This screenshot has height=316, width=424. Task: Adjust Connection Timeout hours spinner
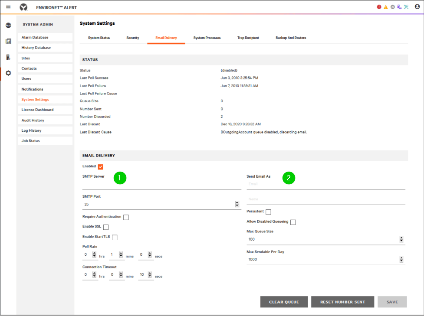94,275
